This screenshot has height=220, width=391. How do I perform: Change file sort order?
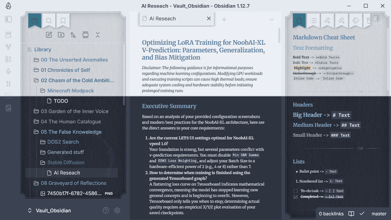tap(73, 35)
